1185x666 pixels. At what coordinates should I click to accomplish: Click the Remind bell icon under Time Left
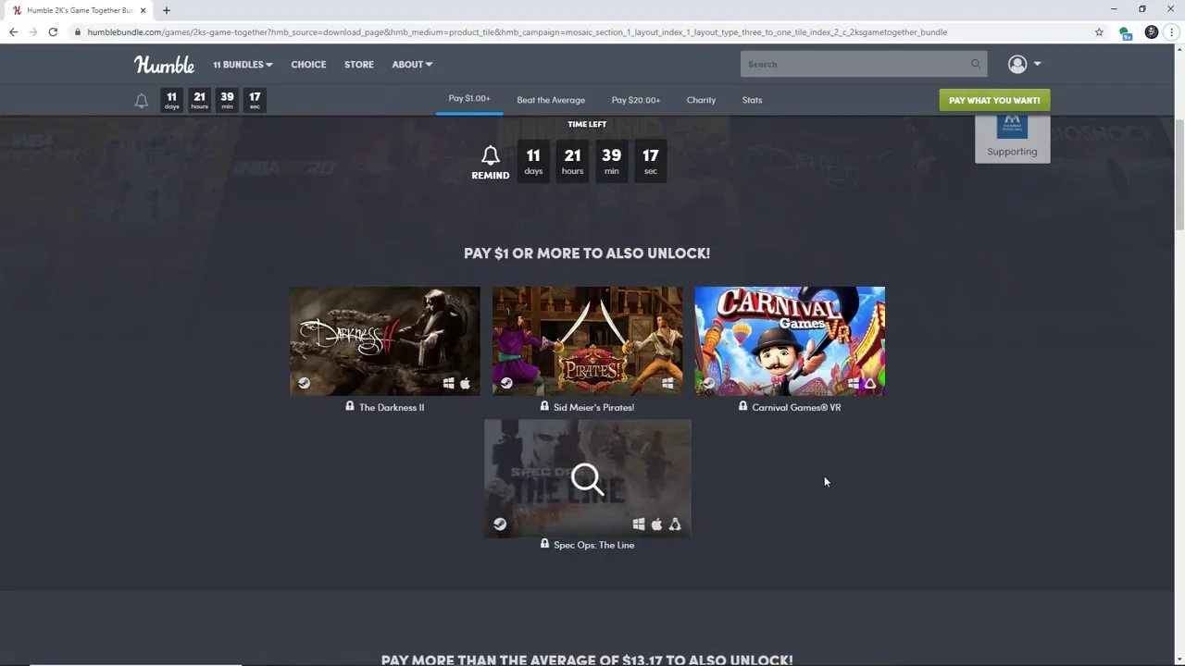pos(491,155)
